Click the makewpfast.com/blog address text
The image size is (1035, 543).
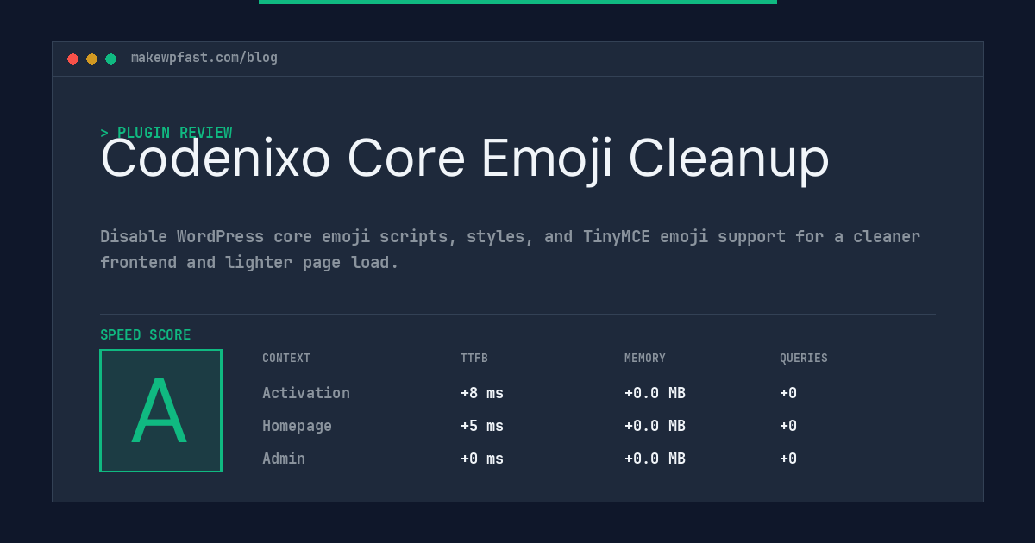tap(204, 58)
